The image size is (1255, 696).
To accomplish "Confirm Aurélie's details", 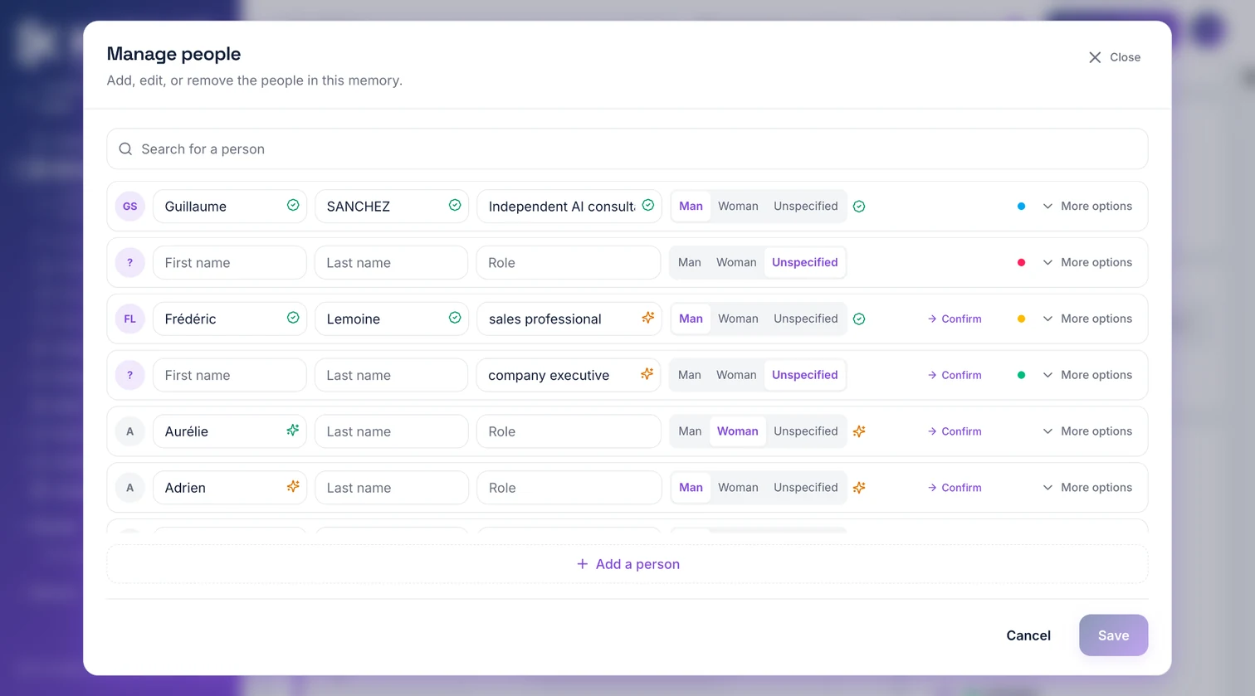I will [955, 431].
